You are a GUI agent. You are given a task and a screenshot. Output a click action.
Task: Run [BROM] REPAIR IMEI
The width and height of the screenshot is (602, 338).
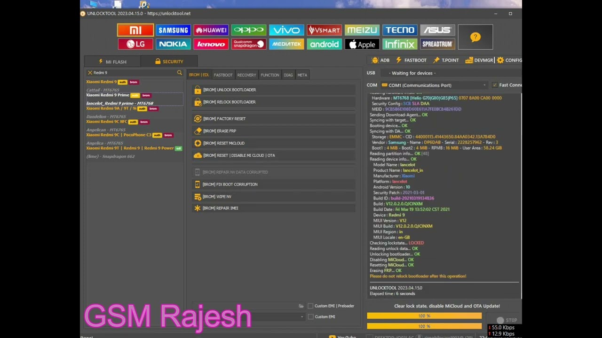(274, 208)
